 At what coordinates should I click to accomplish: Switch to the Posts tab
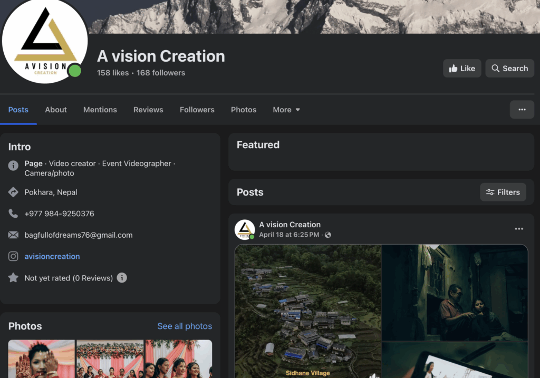(x=18, y=110)
